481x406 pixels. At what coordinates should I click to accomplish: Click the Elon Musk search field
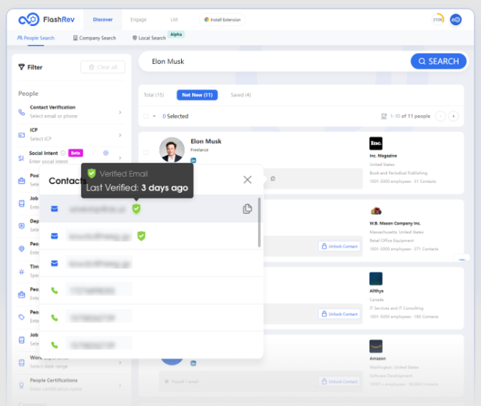click(x=275, y=62)
